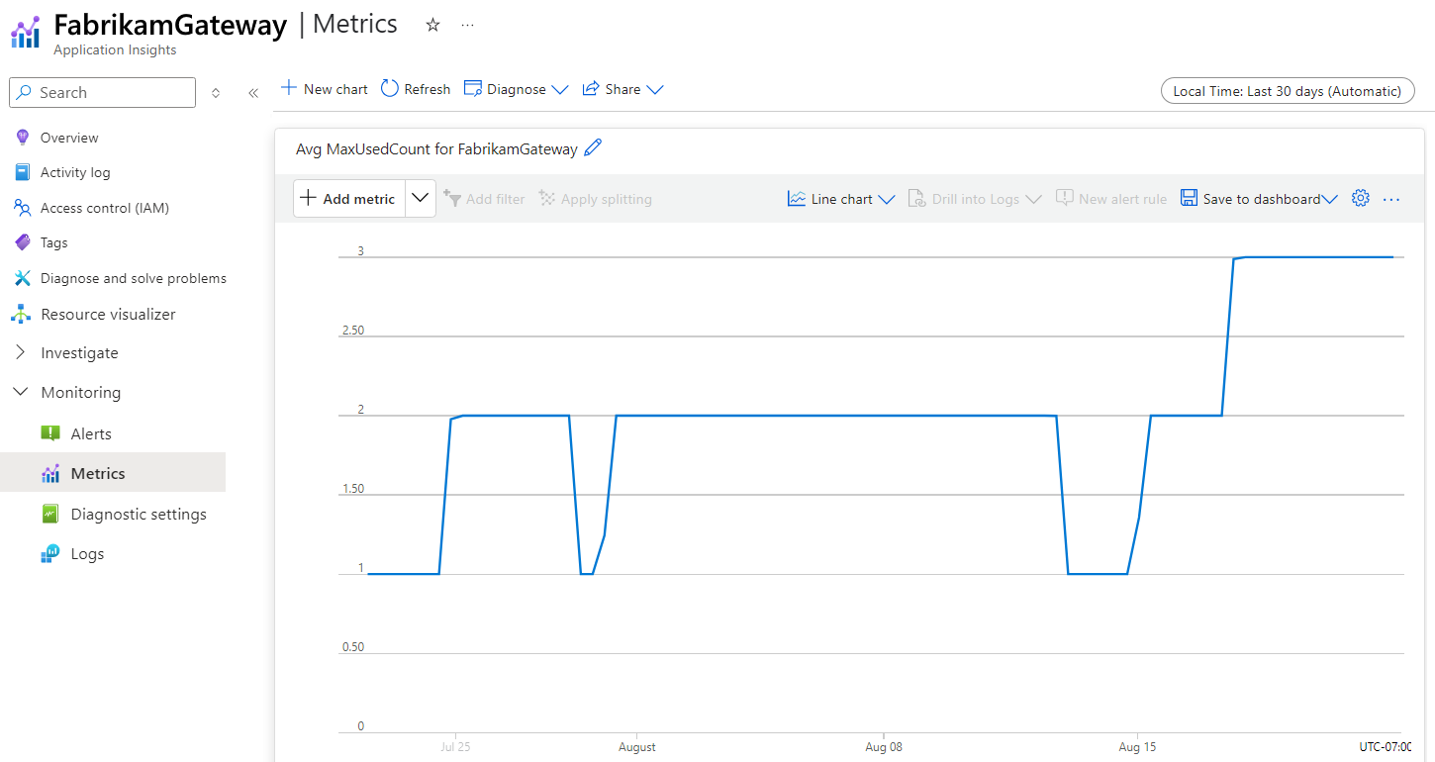1435x762 pixels.
Task: Open the chart settings gear
Action: point(1360,198)
